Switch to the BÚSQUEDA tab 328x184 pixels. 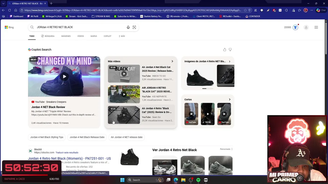(x=48, y=36)
